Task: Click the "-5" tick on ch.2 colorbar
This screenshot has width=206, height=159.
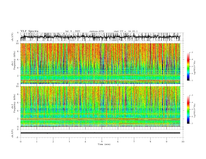Action: [192, 109]
